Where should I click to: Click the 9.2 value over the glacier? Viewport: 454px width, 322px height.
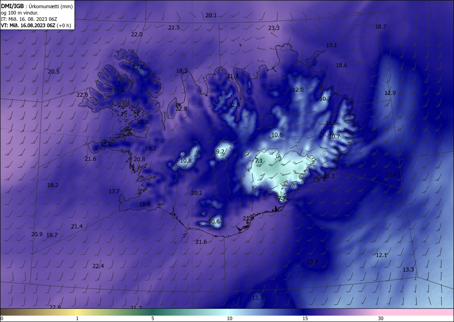[x=220, y=151]
